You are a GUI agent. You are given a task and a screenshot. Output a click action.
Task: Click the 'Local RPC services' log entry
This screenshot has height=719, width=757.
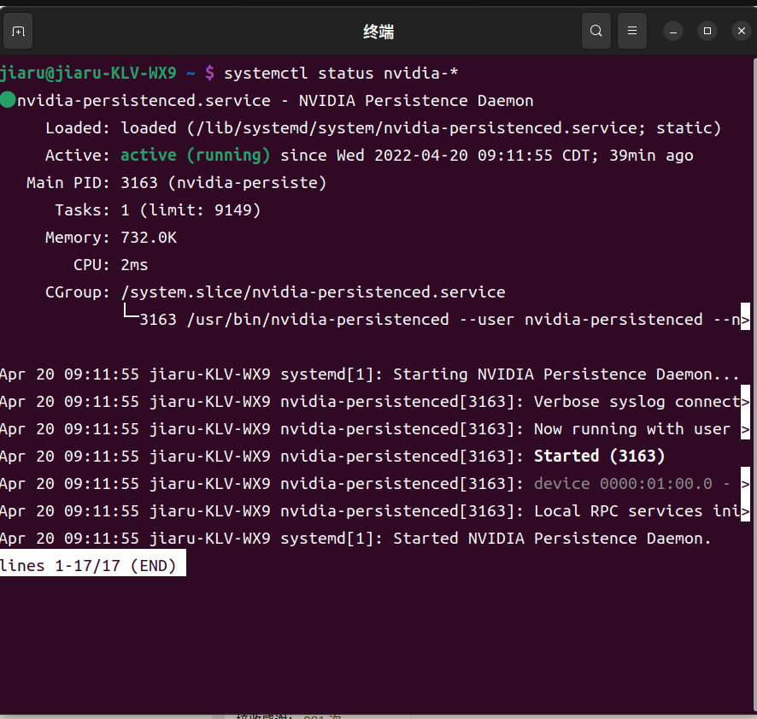tap(370, 511)
